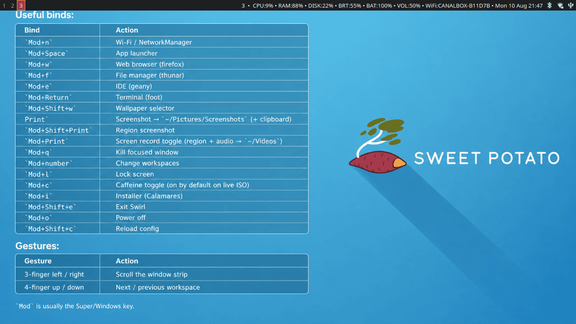Viewport: 576px width, 324px height.
Task: Click the Region screenshot cell
Action: click(204, 130)
